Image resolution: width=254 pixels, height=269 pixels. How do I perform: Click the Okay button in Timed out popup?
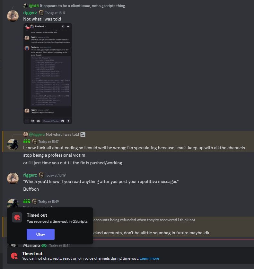[40, 234]
